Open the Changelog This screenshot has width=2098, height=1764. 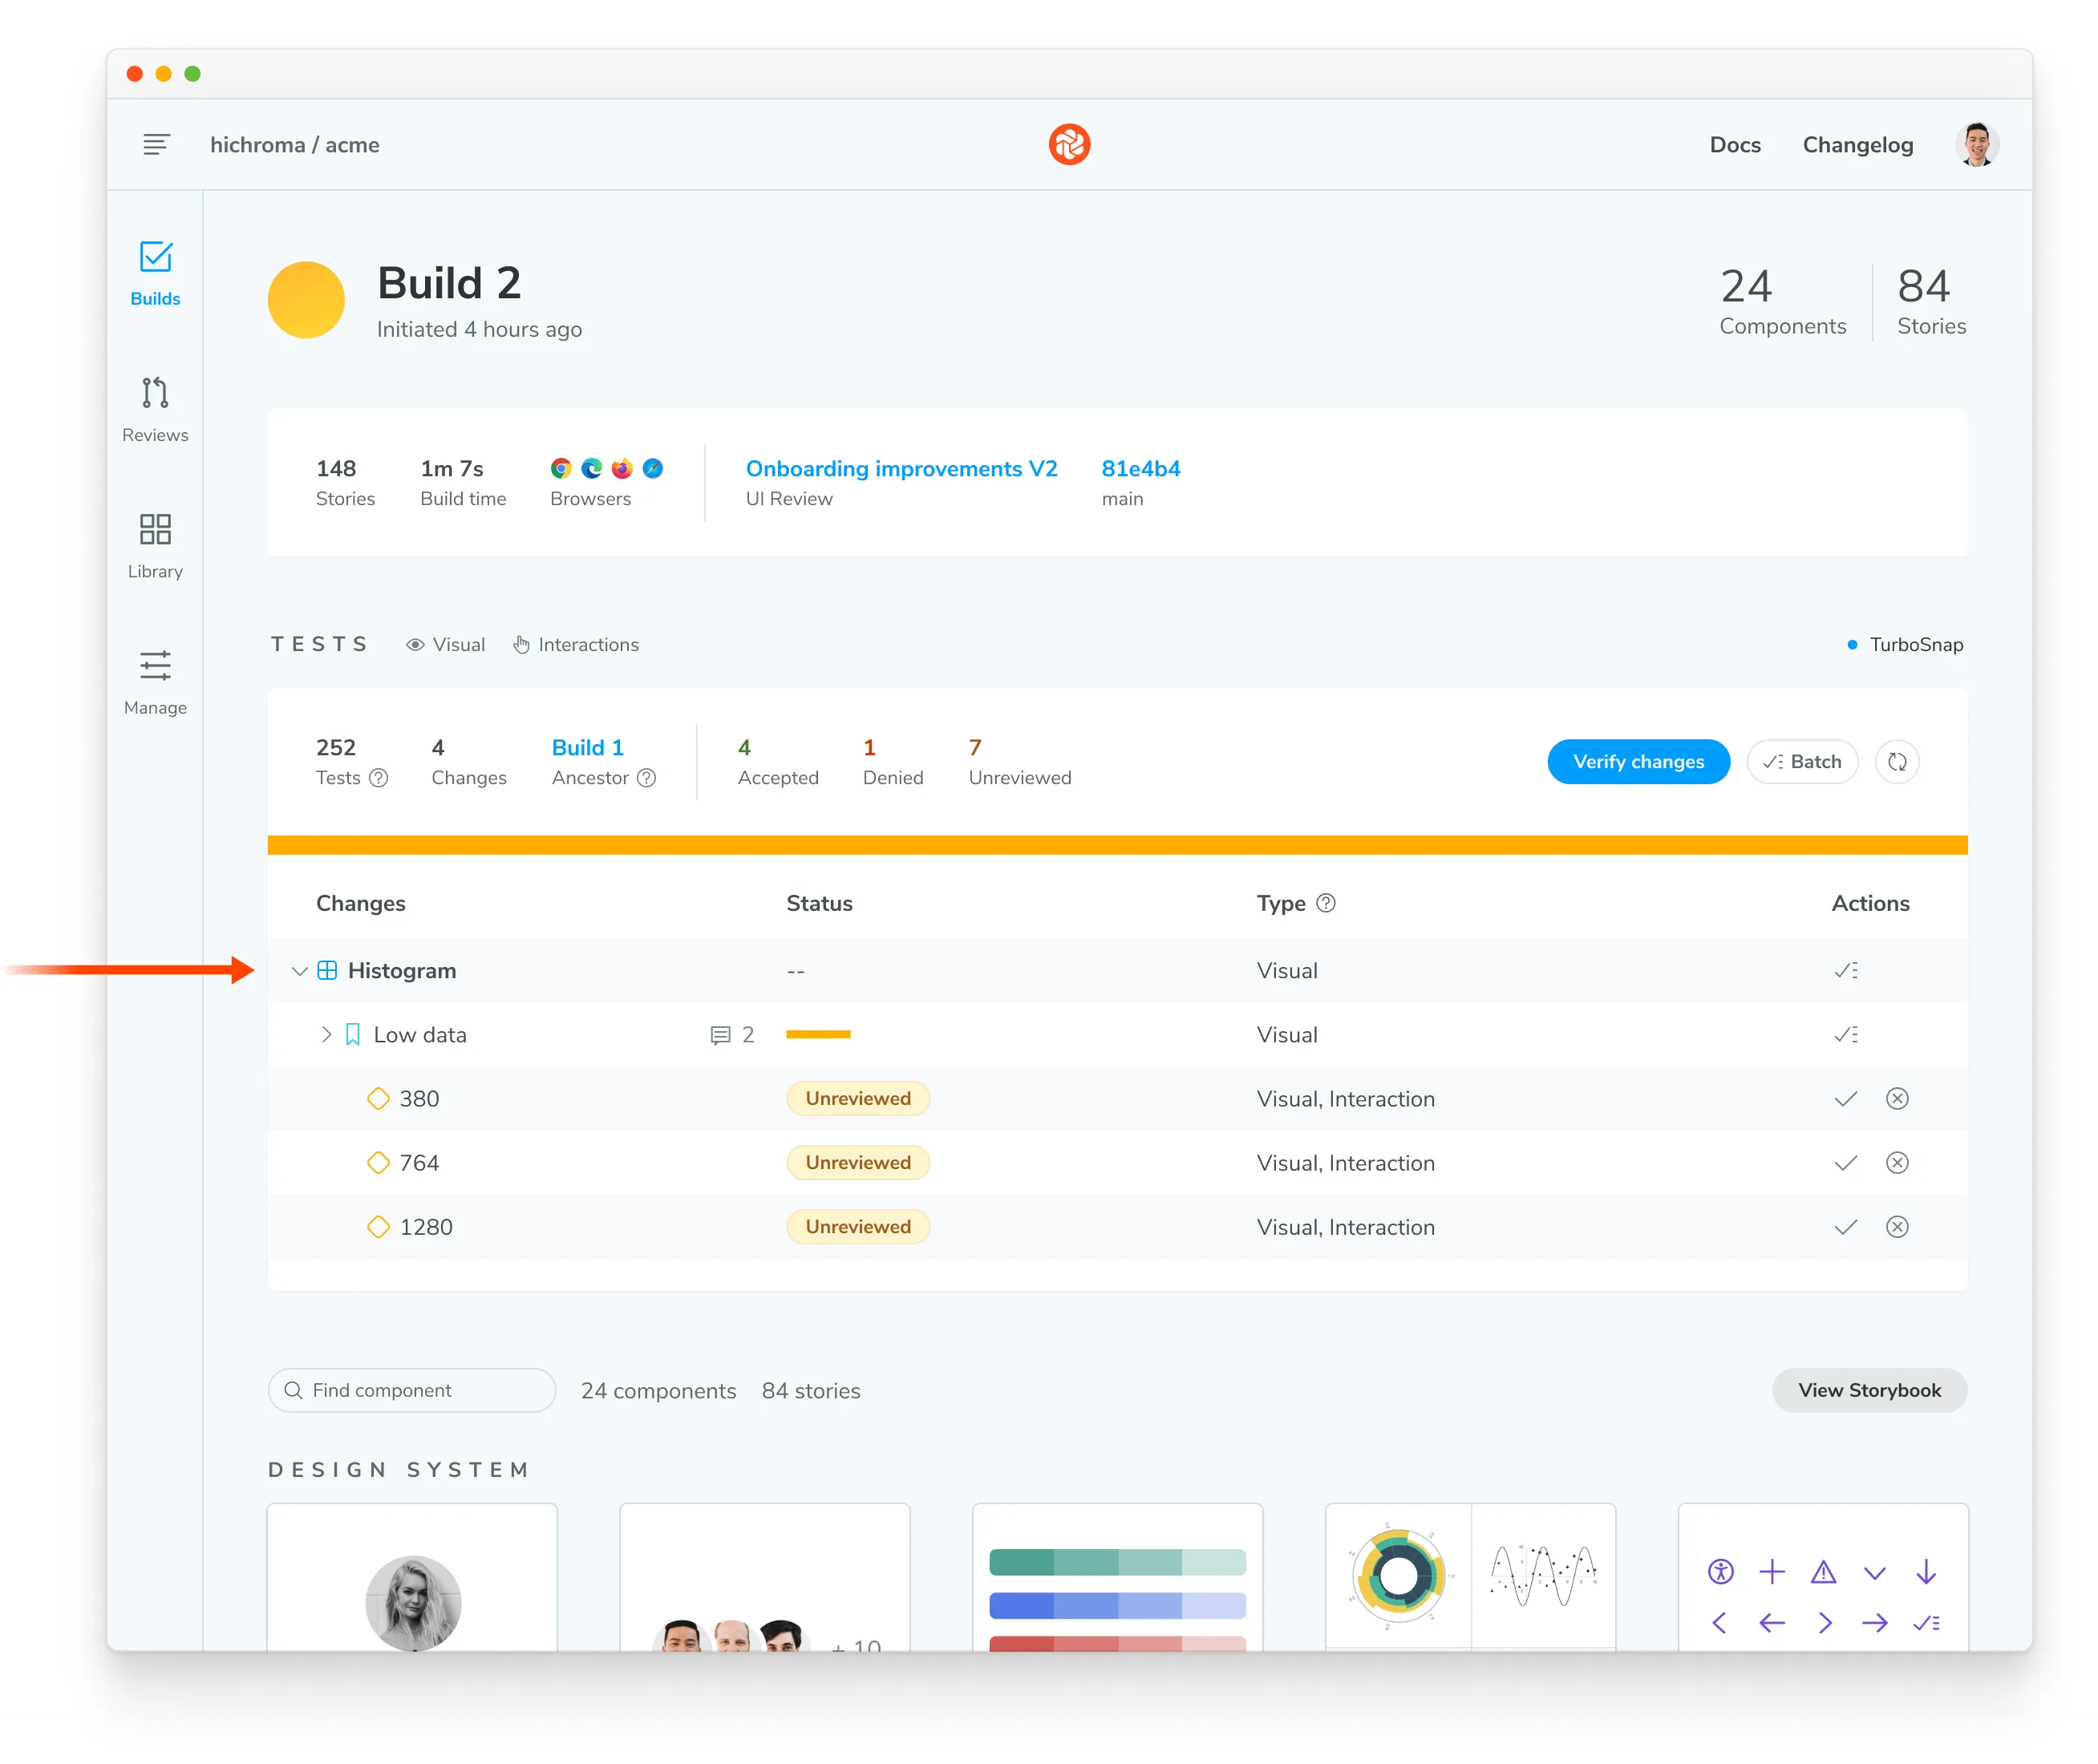[1857, 144]
